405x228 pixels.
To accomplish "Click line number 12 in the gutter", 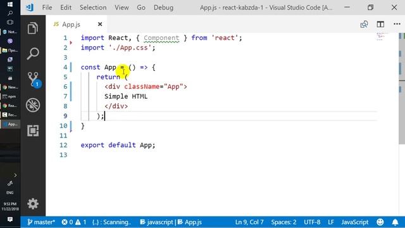I will (63, 145).
